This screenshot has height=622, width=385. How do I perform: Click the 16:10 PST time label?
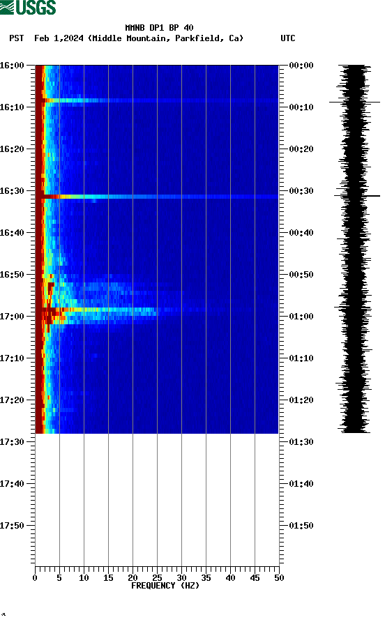[12, 107]
